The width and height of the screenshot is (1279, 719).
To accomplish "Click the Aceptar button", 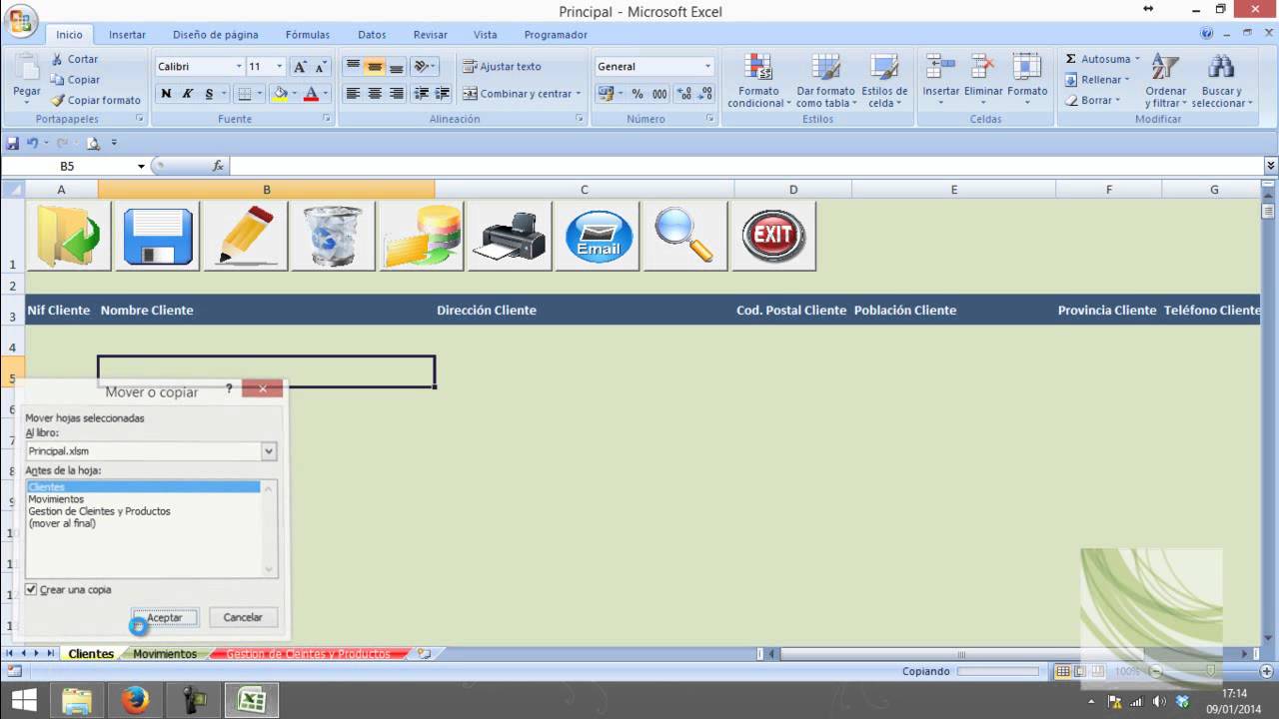I will 165,617.
